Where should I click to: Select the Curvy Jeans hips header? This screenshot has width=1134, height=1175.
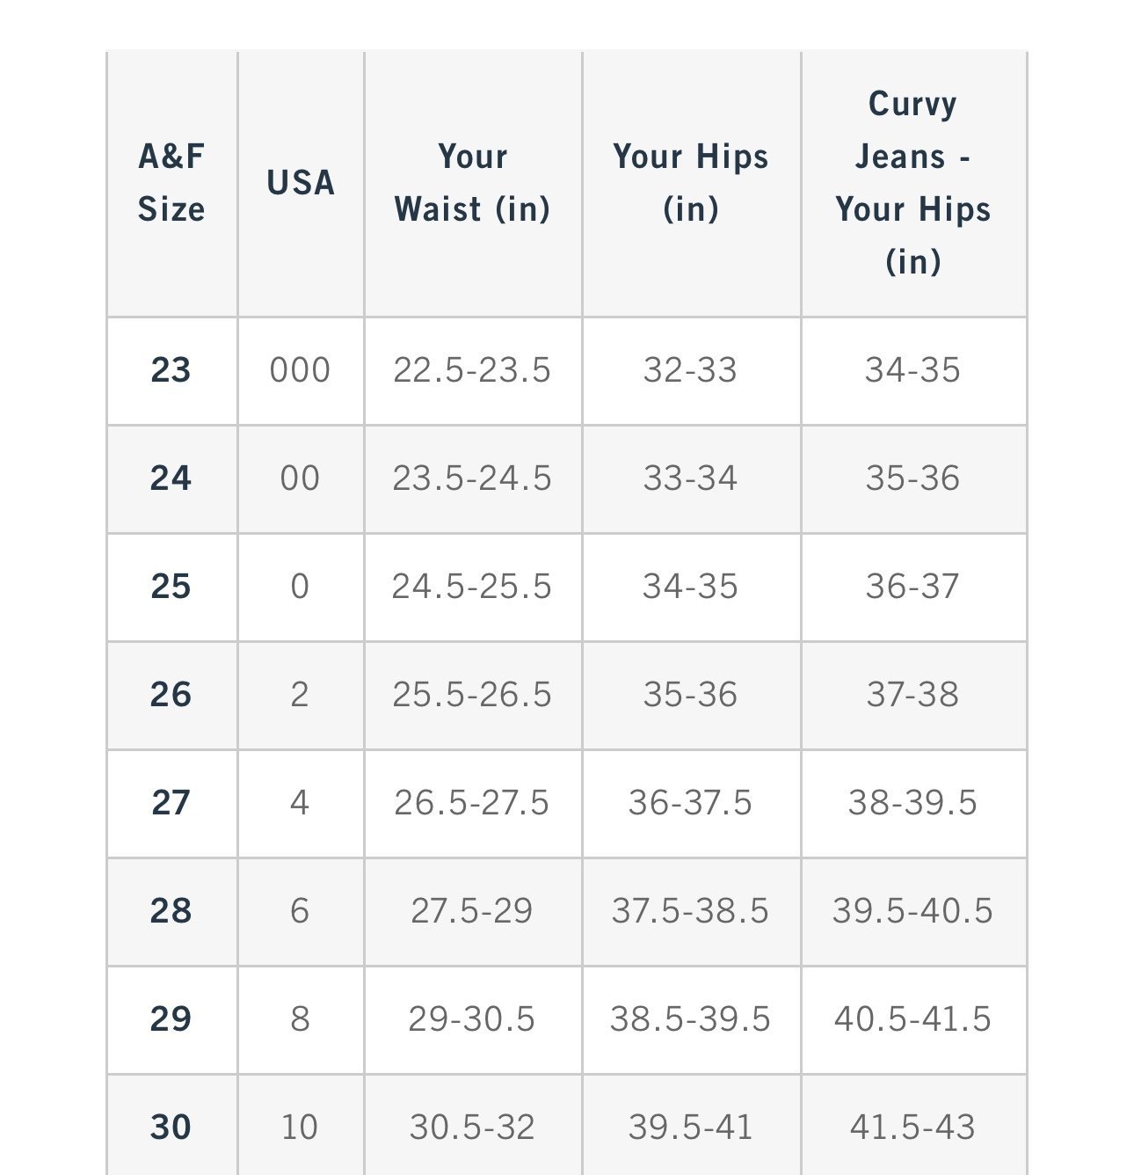(913, 183)
